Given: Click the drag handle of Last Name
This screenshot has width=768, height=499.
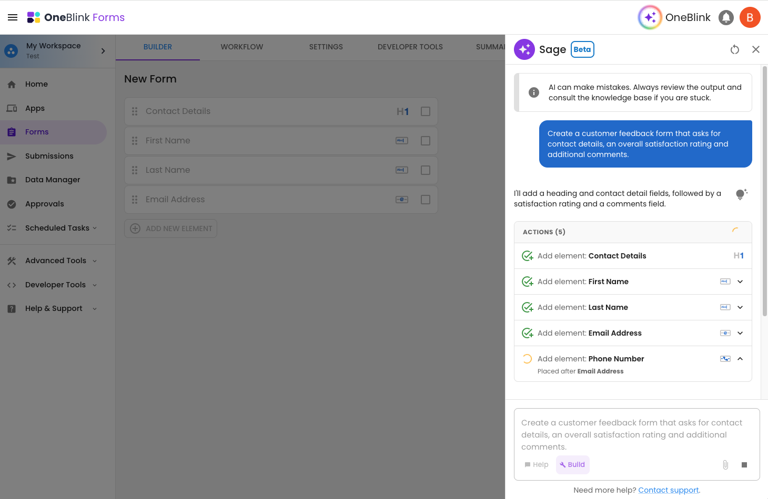Looking at the screenshot, I should click(135, 170).
